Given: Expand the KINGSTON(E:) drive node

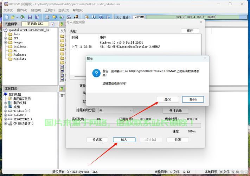Looking at the screenshot, I should 6,119.
